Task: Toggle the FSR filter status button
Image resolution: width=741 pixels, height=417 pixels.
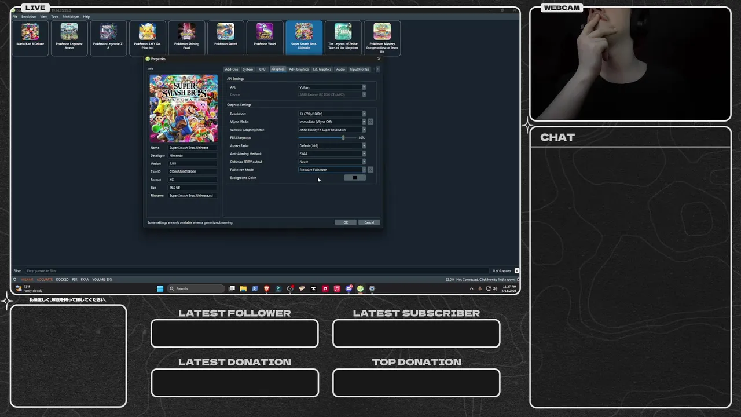Action: coord(75,279)
